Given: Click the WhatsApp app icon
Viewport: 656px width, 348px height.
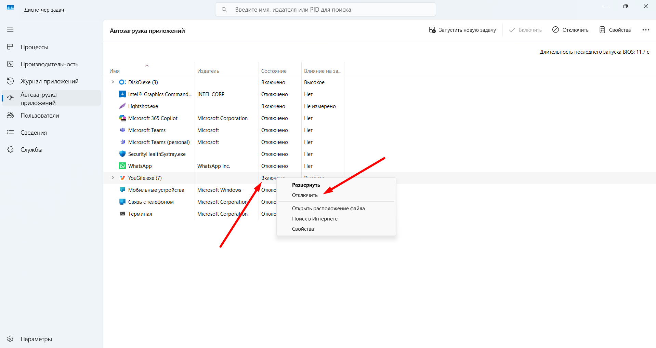Looking at the screenshot, I should tap(122, 166).
